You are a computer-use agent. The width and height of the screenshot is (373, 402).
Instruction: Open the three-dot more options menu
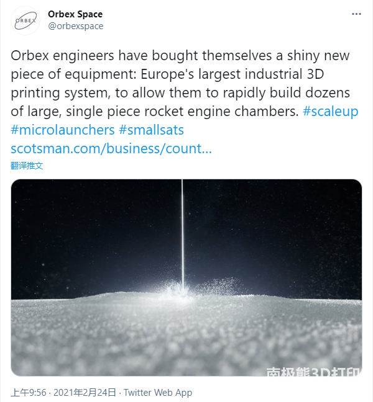click(x=356, y=14)
